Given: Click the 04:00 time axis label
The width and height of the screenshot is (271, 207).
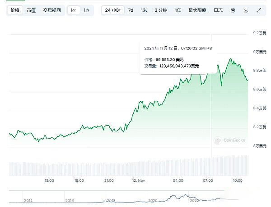Looking at the screenshot, I should pyautogui.click(x=178, y=180).
